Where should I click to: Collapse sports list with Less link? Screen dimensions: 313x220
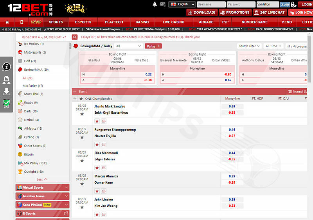click(x=42, y=179)
